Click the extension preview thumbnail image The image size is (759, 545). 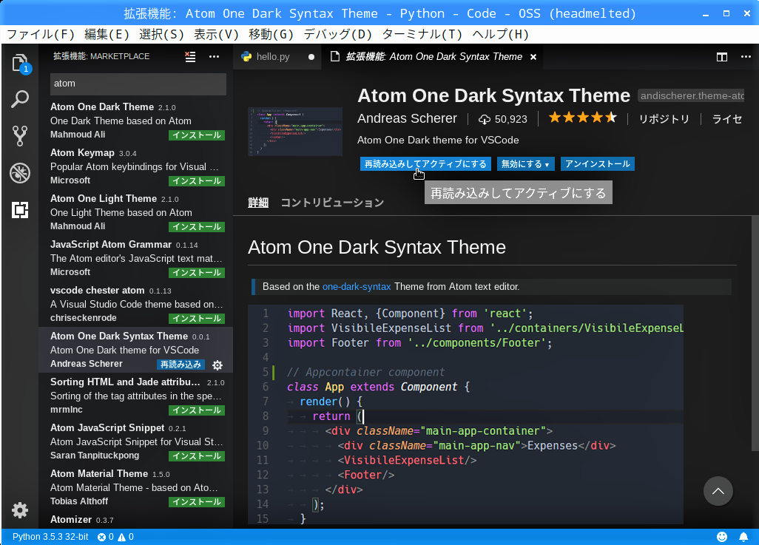point(294,131)
